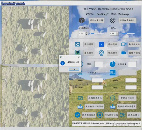142x130 pixels.
Task: Click the webcam icon beside 视频检测
Action: pos(101,53)
